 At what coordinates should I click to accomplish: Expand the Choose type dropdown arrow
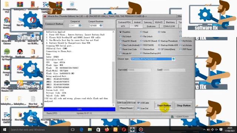[173, 59]
